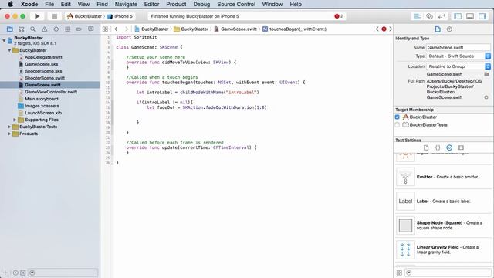Screen dimensions: 494x278
Task: Show related items grid icon in editor
Action: tap(105, 29)
